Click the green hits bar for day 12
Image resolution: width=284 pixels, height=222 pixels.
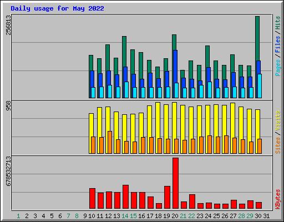coord(108,58)
